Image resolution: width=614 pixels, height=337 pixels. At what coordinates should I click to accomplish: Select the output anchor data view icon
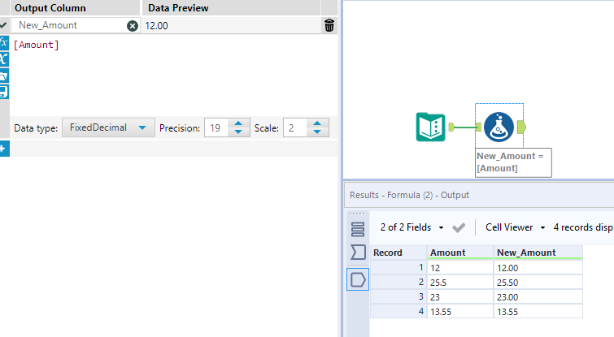click(358, 279)
